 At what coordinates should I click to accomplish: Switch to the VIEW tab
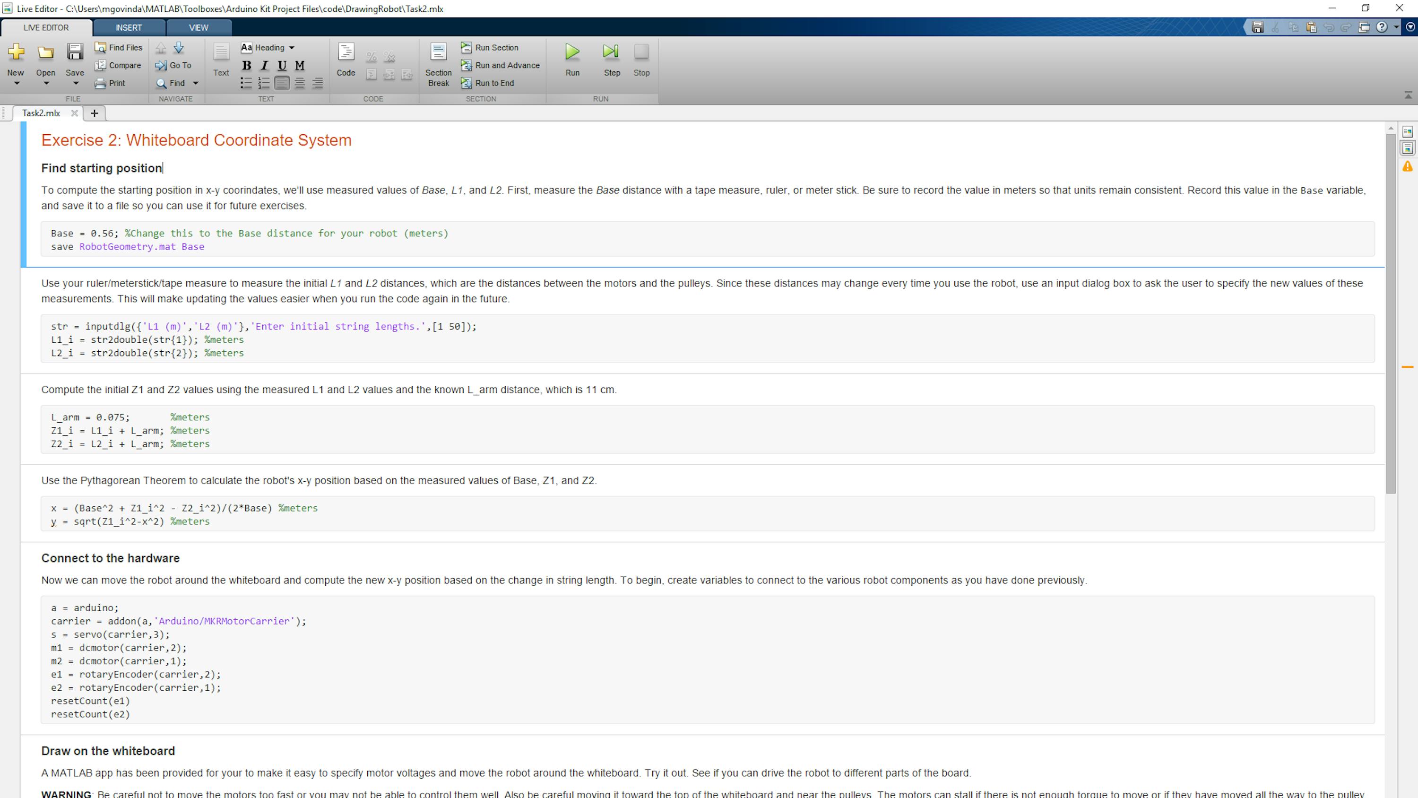(198, 27)
